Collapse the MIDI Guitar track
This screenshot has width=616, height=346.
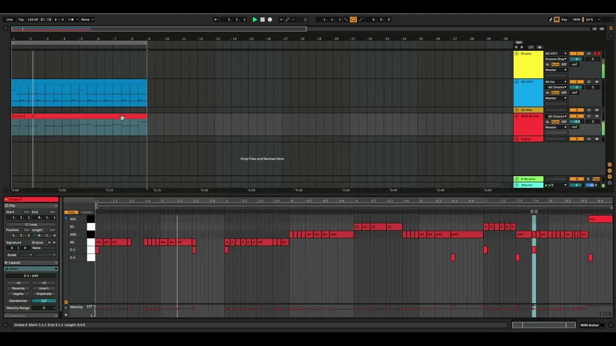[x=516, y=116]
